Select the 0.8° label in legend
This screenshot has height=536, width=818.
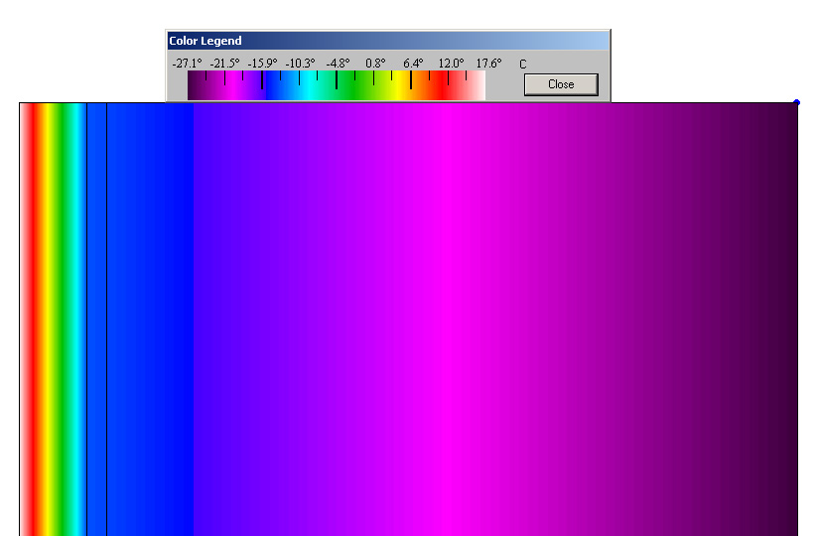[x=375, y=64]
